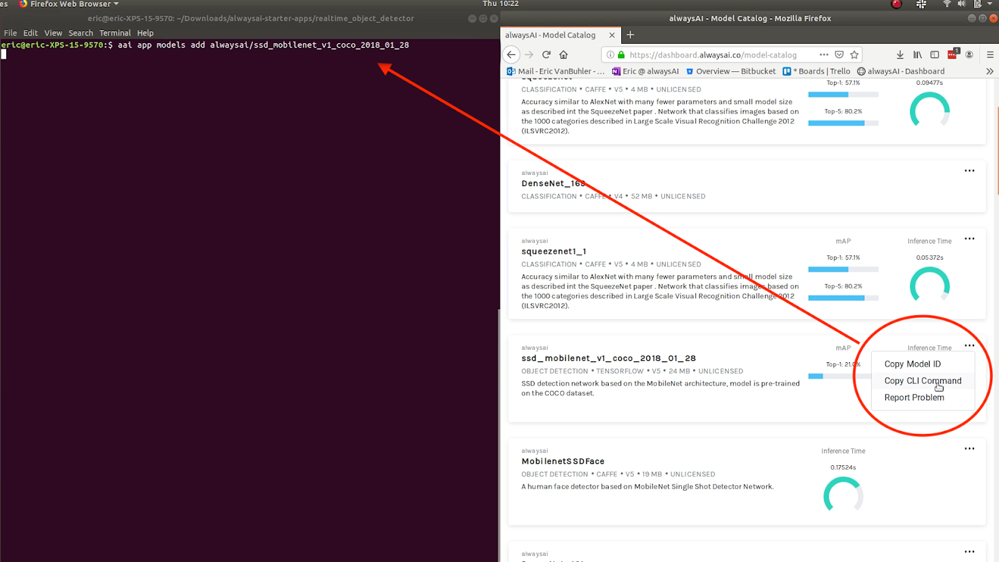The image size is (999, 562).
Task: Open the Thu 10:22 clock menu
Action: pos(500,4)
